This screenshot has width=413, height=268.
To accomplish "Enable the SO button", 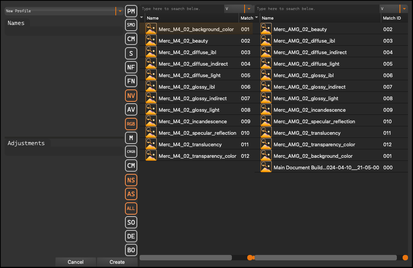I will [131, 222].
